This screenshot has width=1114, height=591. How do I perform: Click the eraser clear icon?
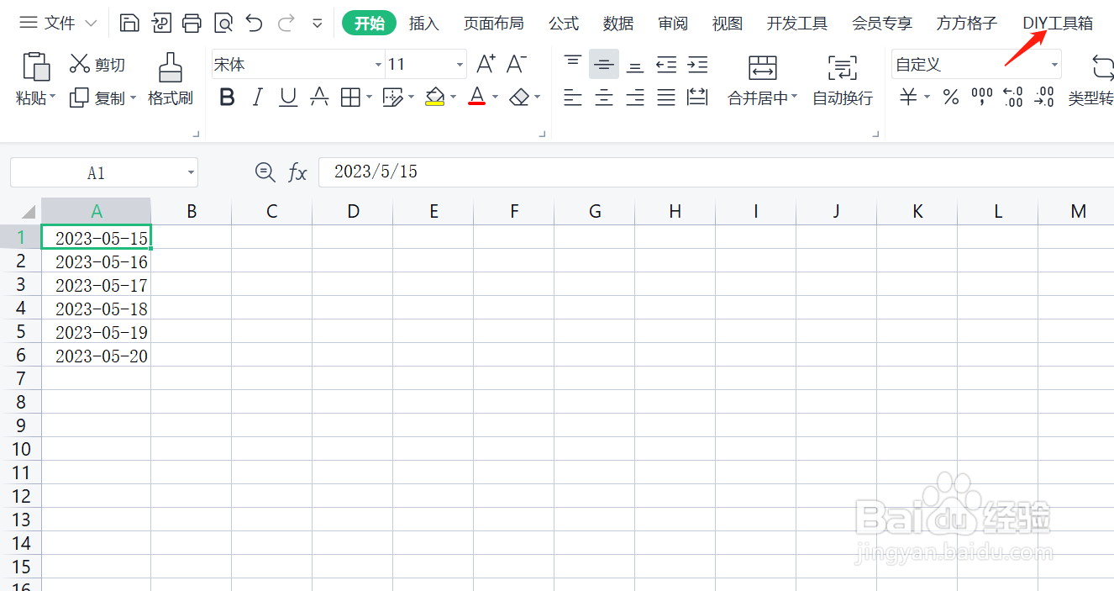click(519, 98)
